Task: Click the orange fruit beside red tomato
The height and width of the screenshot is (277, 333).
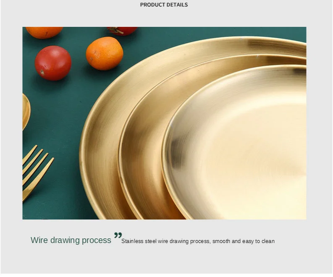Action: click(105, 53)
